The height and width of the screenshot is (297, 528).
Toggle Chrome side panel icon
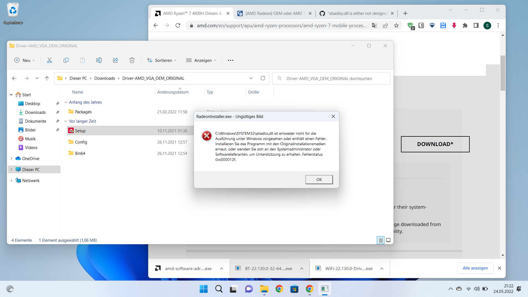tap(476, 26)
